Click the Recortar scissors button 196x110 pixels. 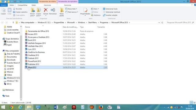pos(18,9)
